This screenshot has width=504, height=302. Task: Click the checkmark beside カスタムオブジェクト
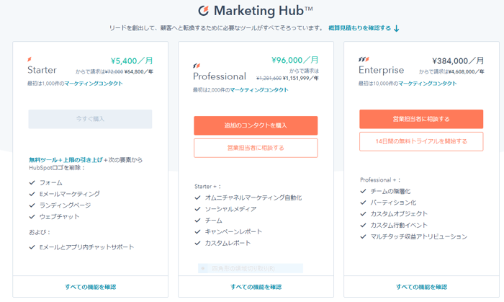363,214
